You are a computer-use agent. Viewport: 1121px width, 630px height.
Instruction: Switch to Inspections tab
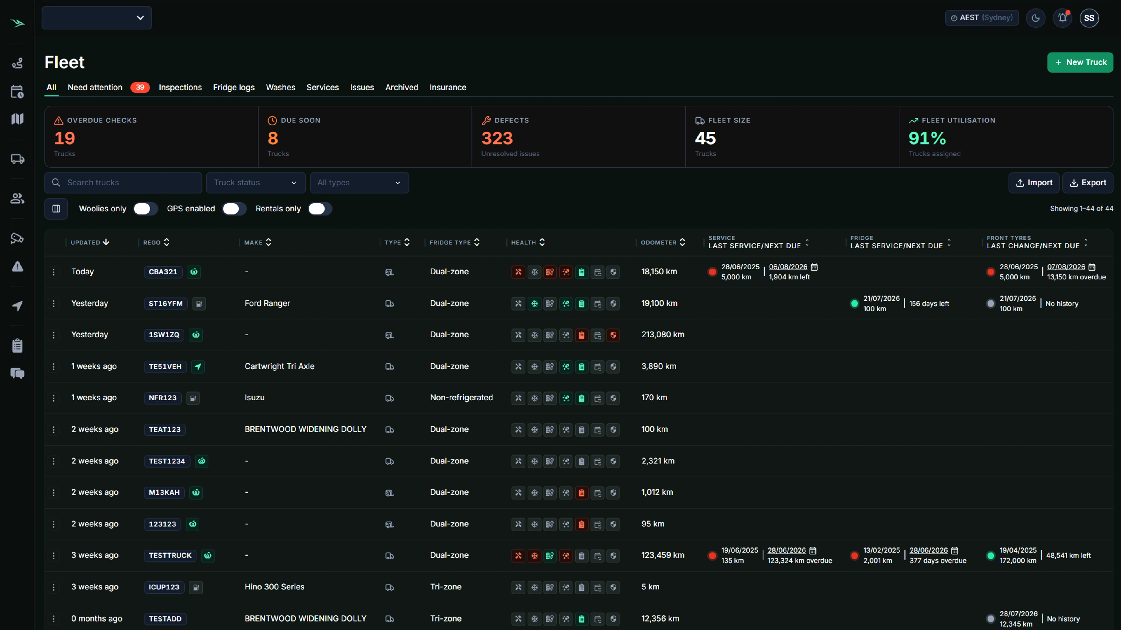pyautogui.click(x=180, y=87)
